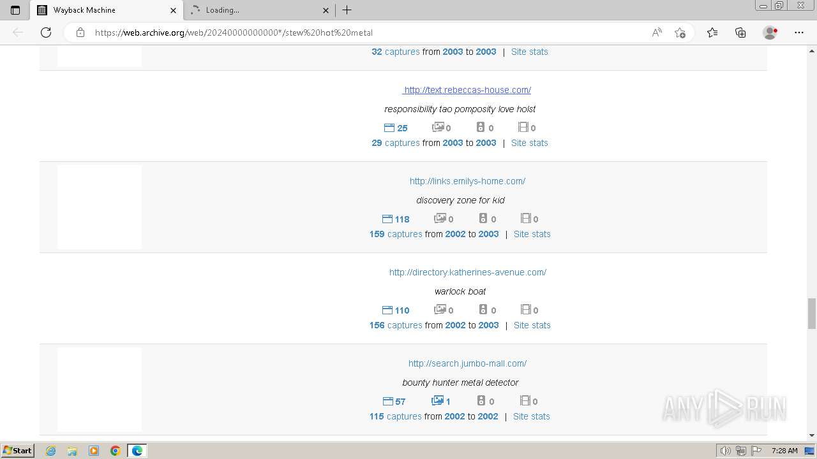Refresh the current browser page
817x459 pixels.
(46, 33)
